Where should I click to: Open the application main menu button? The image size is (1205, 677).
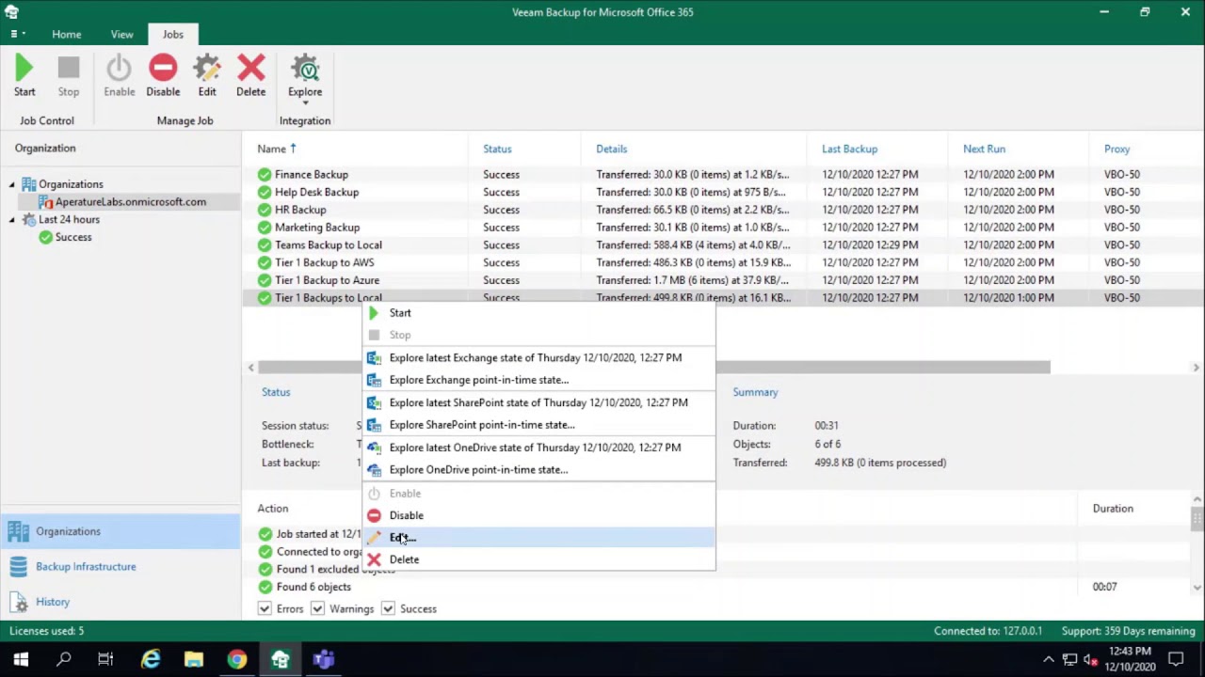coord(17,34)
